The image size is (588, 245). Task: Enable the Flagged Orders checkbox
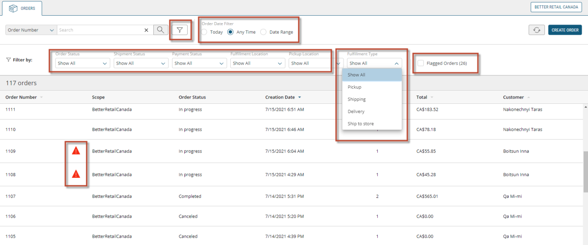point(420,63)
